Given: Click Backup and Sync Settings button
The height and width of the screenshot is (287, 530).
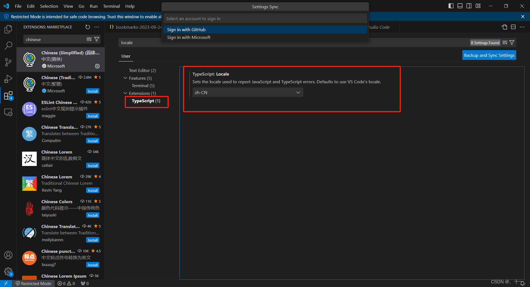Looking at the screenshot, I should [x=489, y=55].
